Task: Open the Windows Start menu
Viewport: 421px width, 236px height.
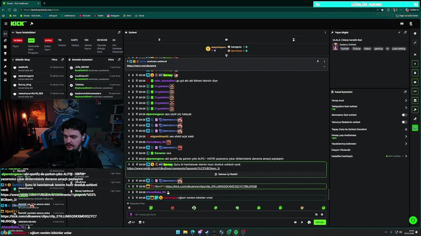Action: [178, 232]
